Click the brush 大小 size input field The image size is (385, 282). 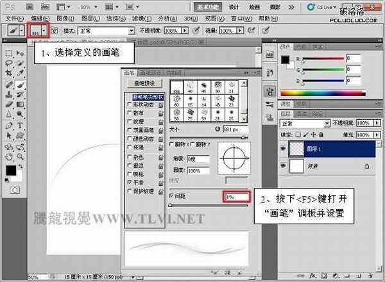pyautogui.click(x=235, y=129)
